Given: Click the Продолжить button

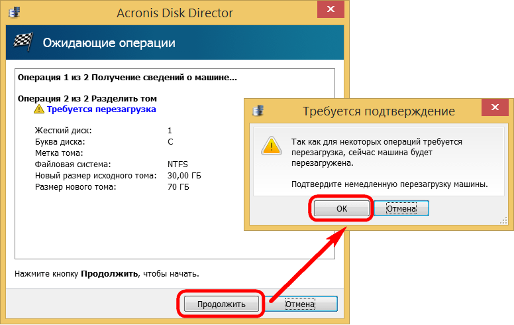Looking at the screenshot, I should pos(221,304).
